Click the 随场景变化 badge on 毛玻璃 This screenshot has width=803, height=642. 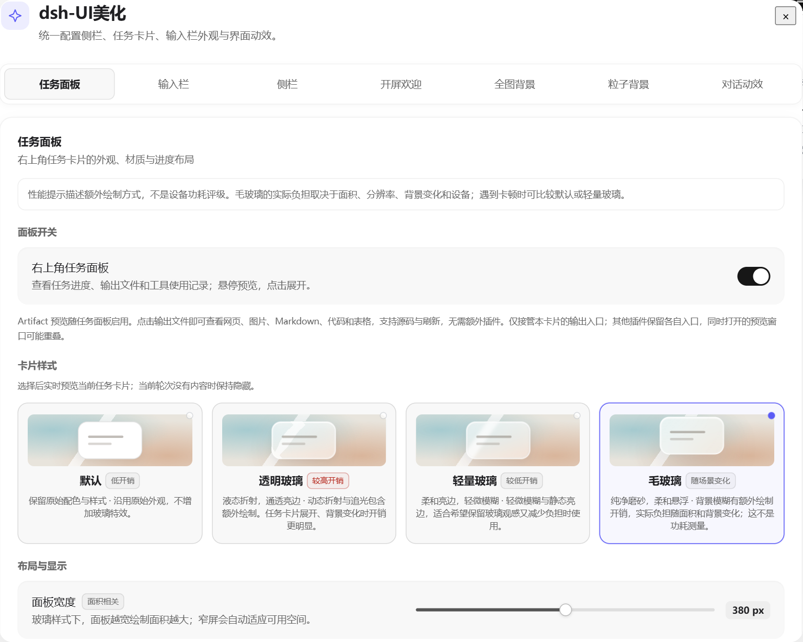(710, 481)
